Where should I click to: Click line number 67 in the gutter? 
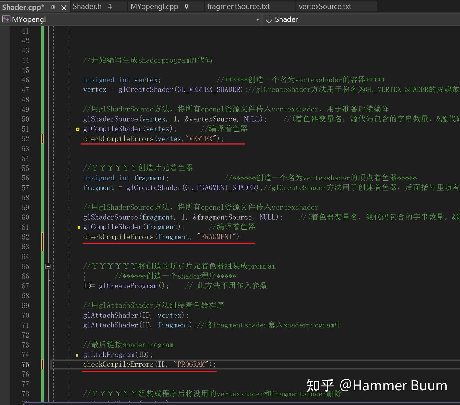25,286
